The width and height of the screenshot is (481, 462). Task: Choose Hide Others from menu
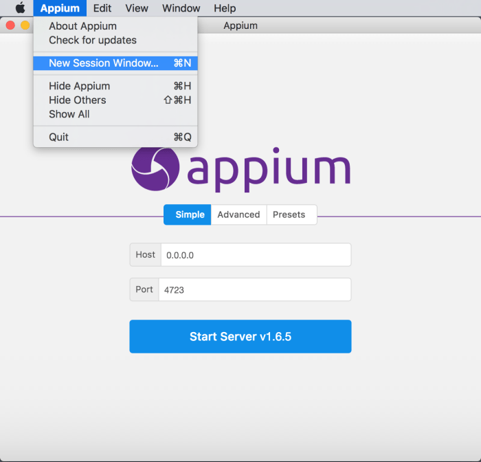pyautogui.click(x=115, y=100)
